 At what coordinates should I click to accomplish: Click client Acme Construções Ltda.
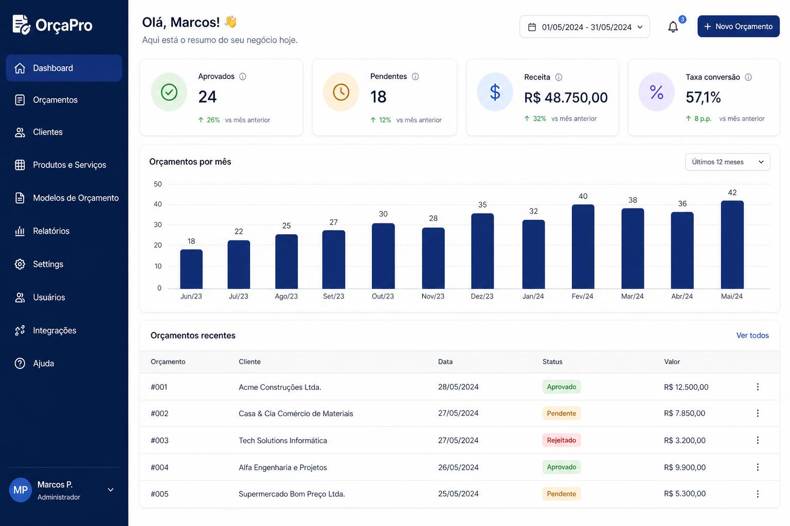pyautogui.click(x=280, y=387)
